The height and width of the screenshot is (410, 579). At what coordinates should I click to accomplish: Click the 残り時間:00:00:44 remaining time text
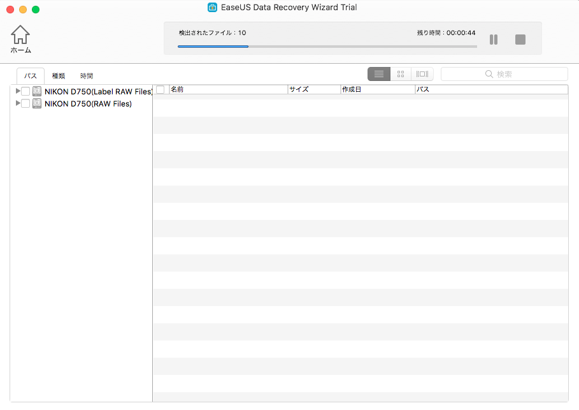click(x=446, y=33)
